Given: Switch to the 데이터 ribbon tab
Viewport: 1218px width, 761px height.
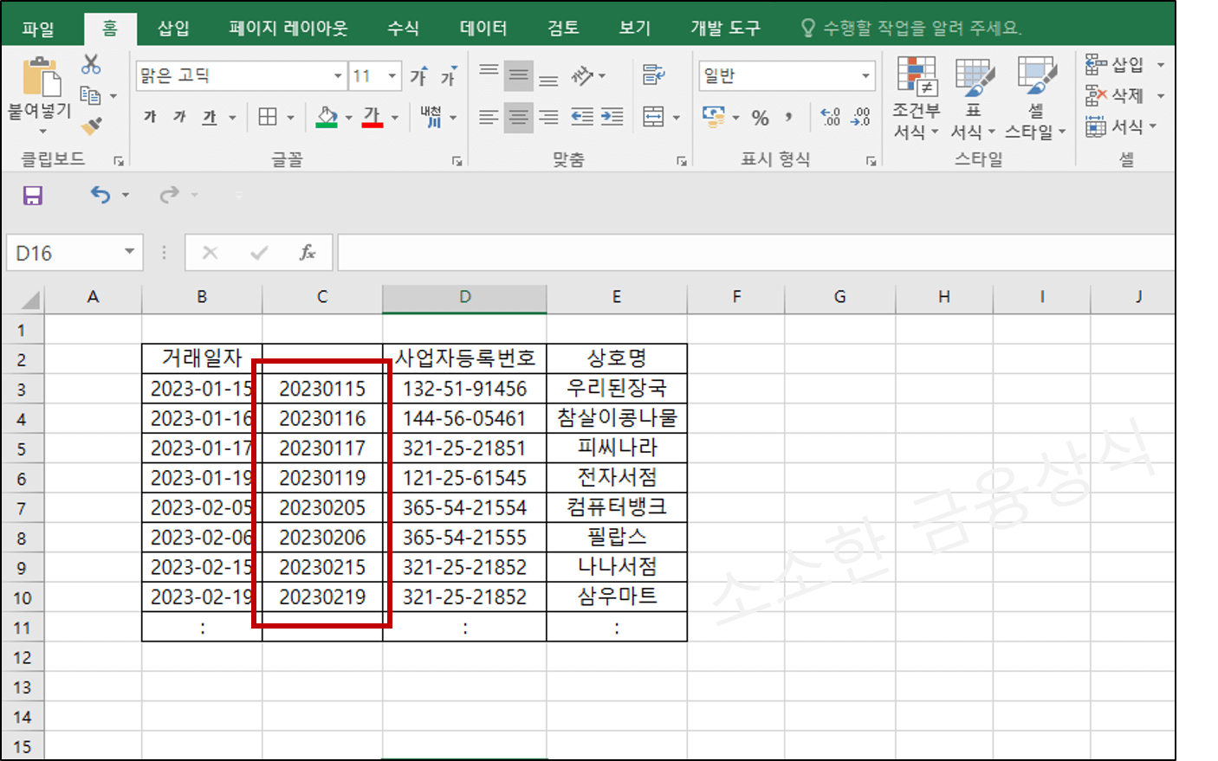Looking at the screenshot, I should pos(483,27).
